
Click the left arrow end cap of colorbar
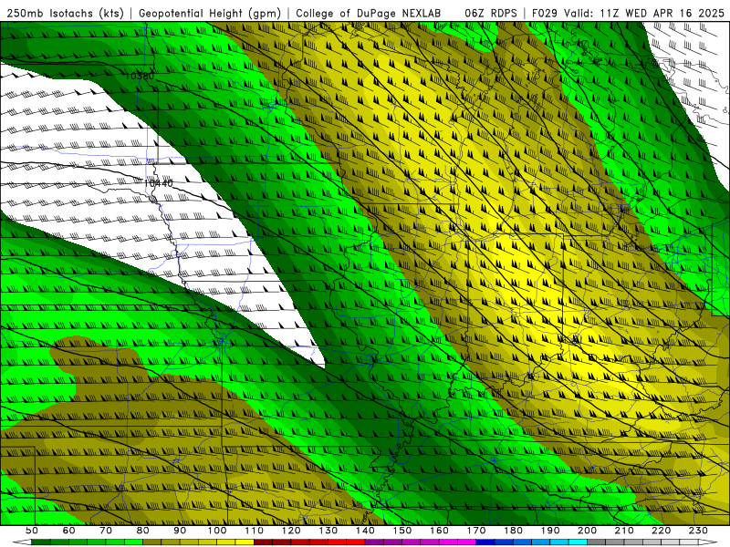coord(22,542)
